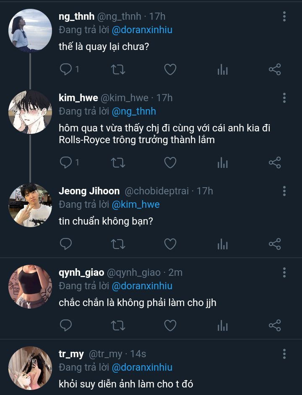Image resolution: width=302 pixels, height=395 pixels.
Task: Open the @doranxinhiu mention in ng_thnh's tweet
Action: (x=142, y=30)
